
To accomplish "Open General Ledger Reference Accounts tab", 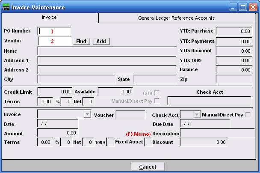I will coord(177,18).
